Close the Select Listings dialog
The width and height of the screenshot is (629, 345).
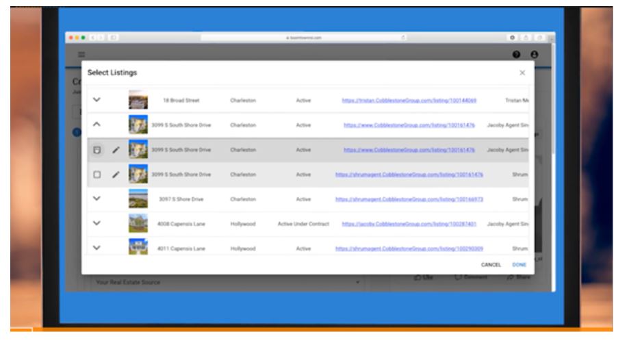tap(522, 73)
